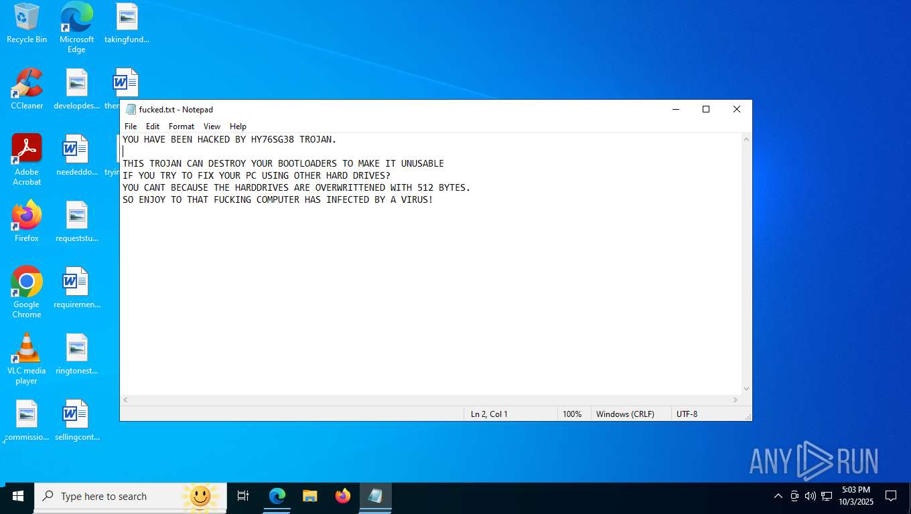Click the line starting 'SO ENJOY TO THAT'
This screenshot has height=514, width=911.
coord(278,200)
